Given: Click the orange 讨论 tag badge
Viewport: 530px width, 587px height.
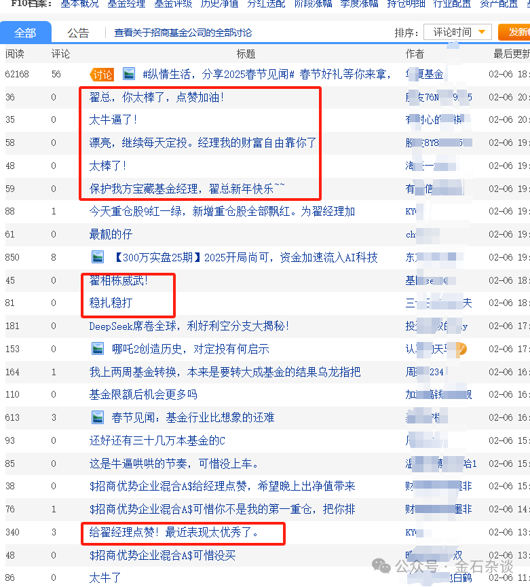Looking at the screenshot, I should point(101,74).
